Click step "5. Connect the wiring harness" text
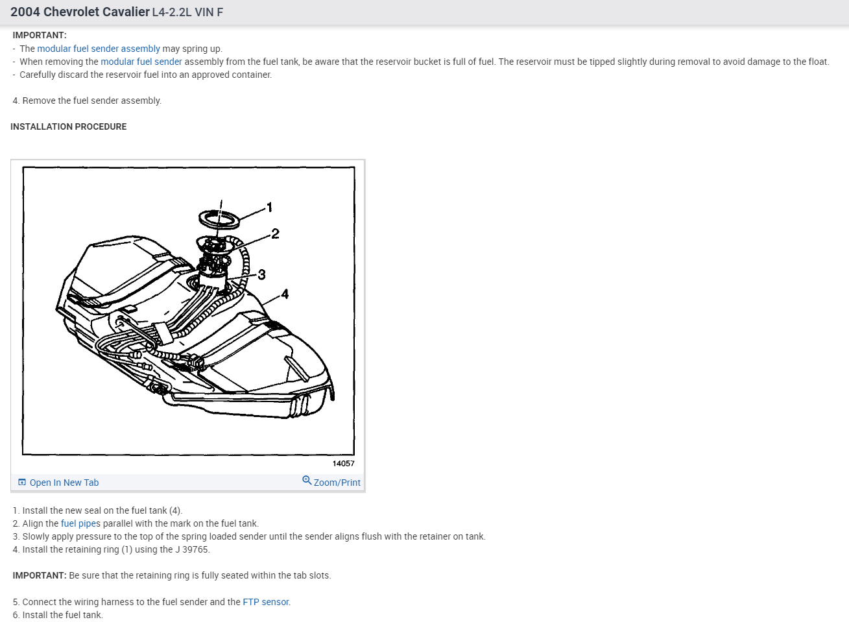Screen dimensions: 849x622 pyautogui.click(x=152, y=602)
